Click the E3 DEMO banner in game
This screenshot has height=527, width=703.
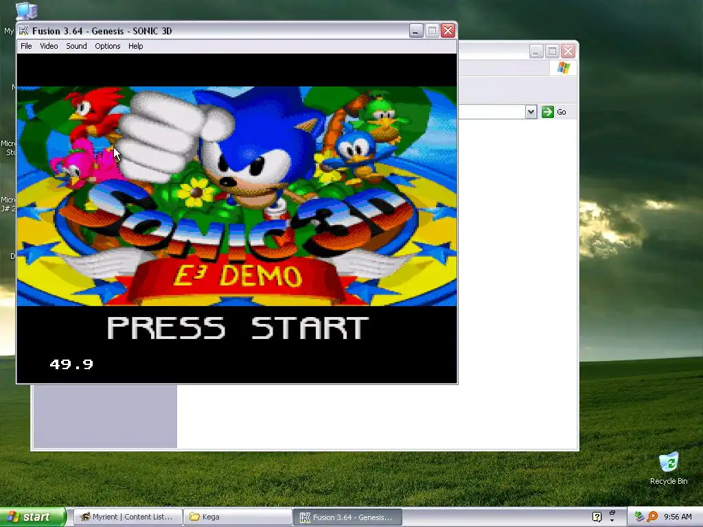(x=238, y=276)
